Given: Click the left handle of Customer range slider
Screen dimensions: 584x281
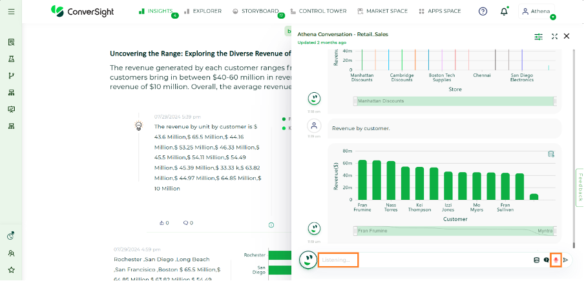Looking at the screenshot, I should click(355, 231).
